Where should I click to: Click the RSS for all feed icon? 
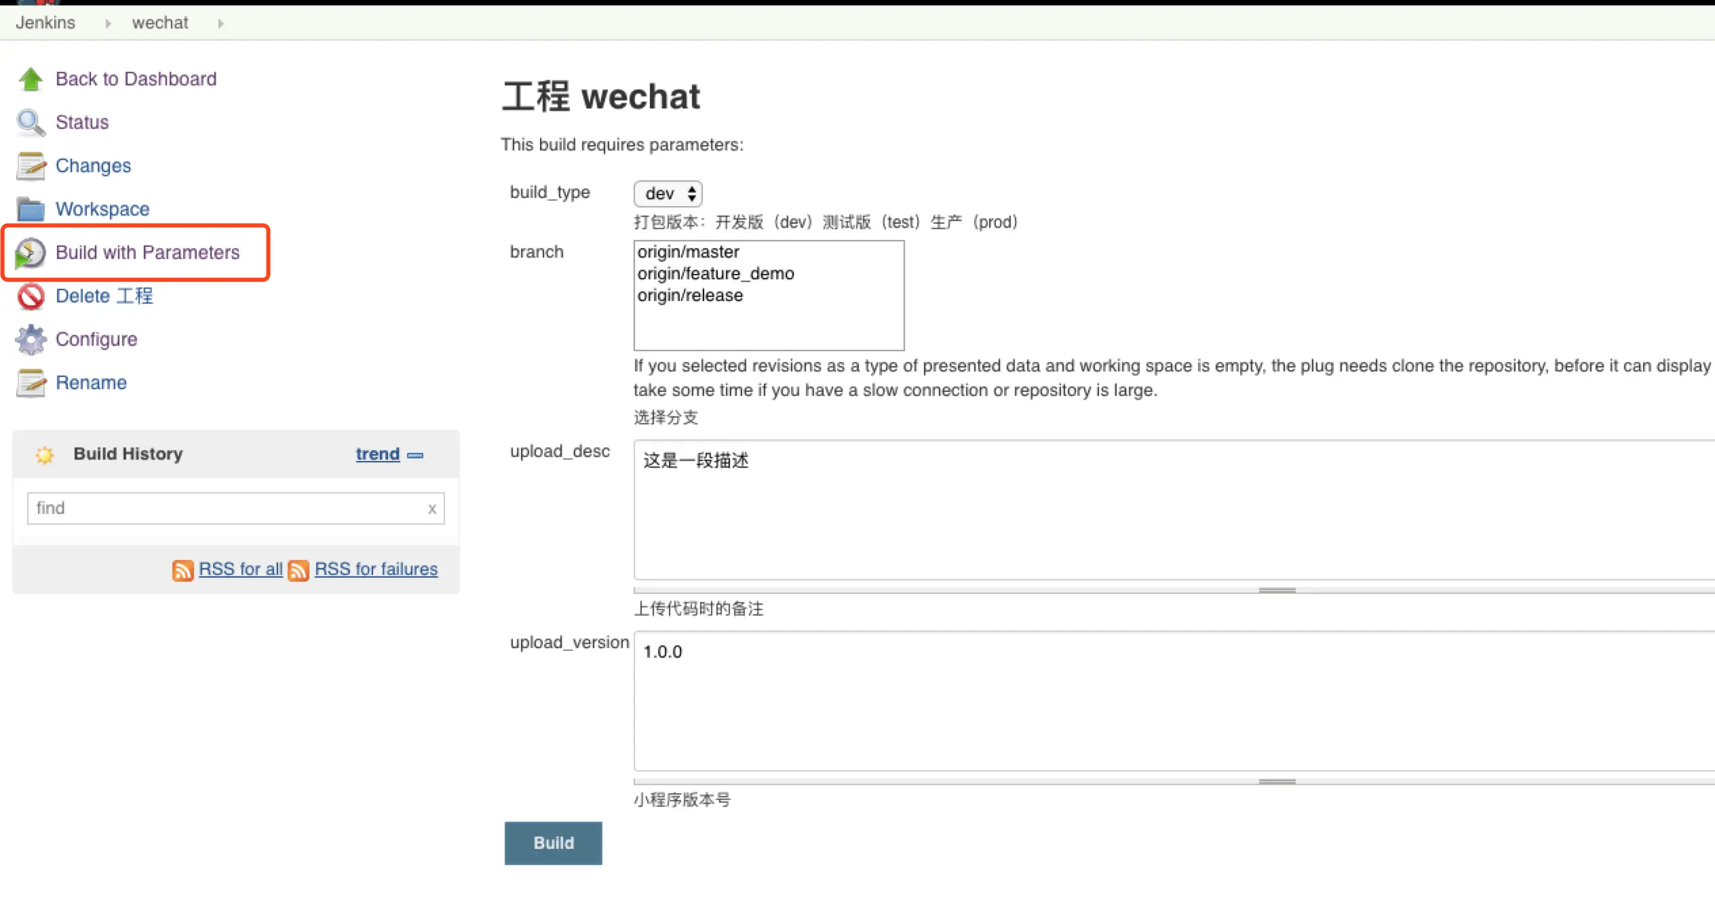pos(182,570)
